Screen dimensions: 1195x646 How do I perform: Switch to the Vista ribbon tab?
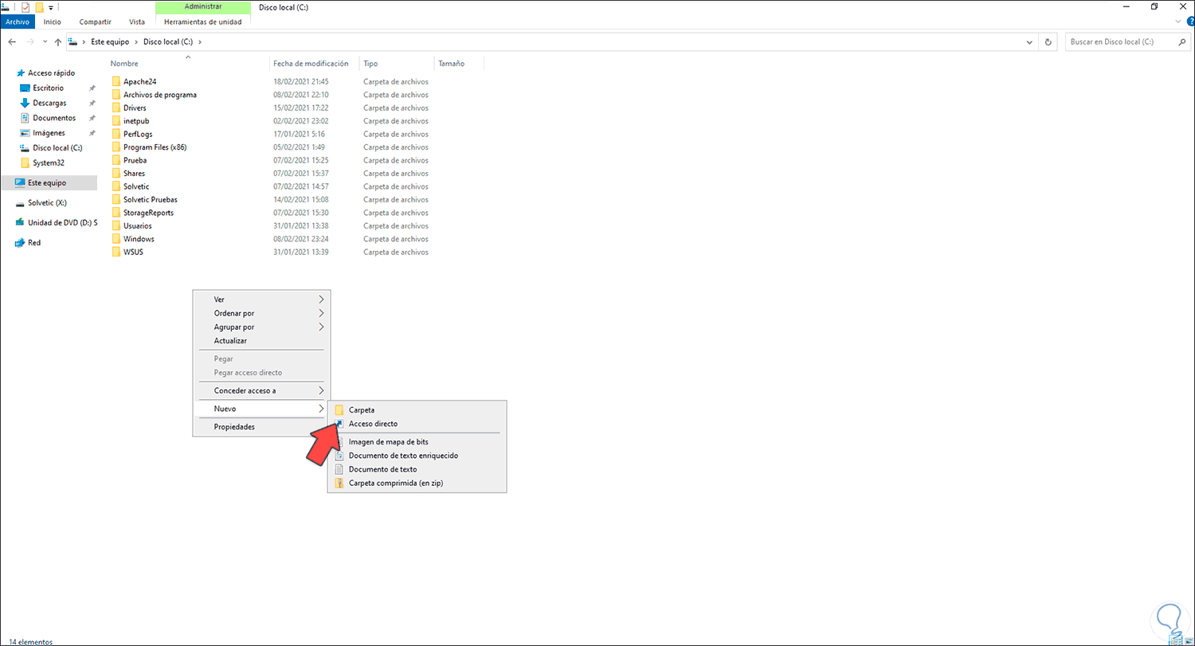click(136, 22)
